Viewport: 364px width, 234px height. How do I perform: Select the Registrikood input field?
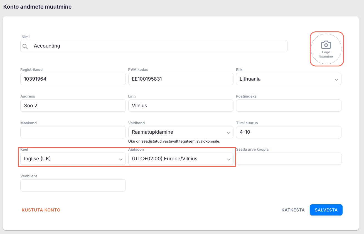point(73,79)
